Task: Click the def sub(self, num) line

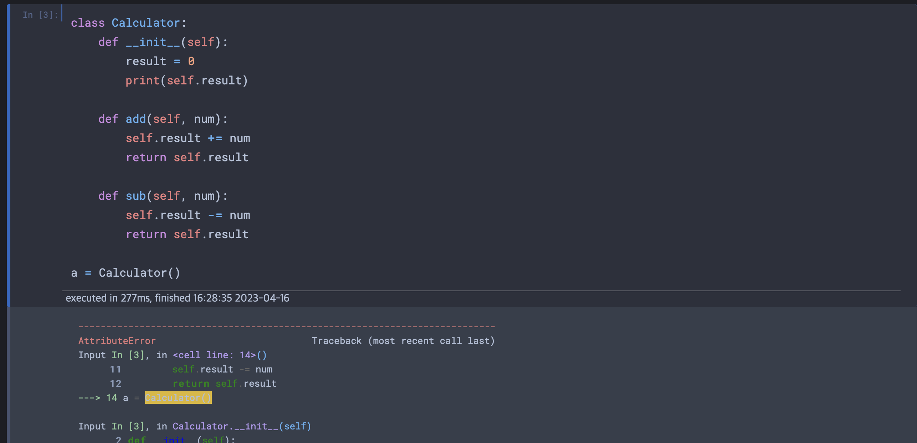Action: (163, 196)
